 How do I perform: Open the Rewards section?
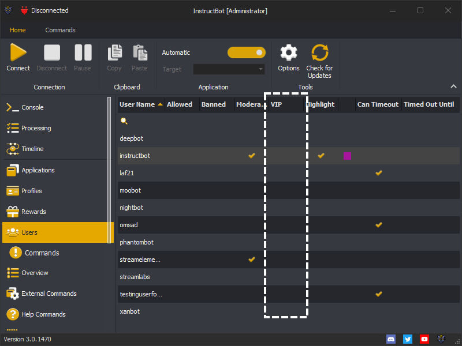[x=54, y=212]
